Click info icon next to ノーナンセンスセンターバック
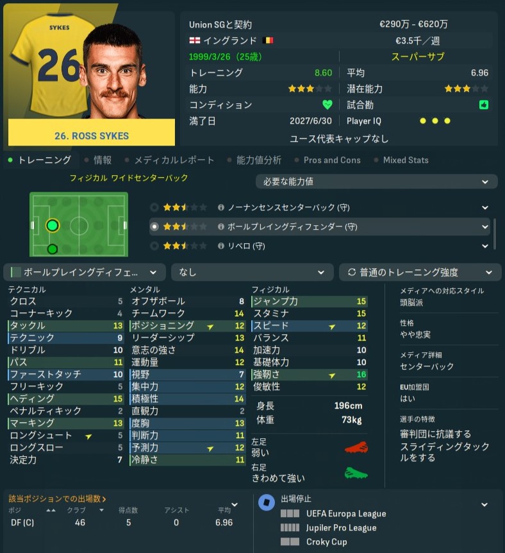This screenshot has width=505, height=553. 221,207
